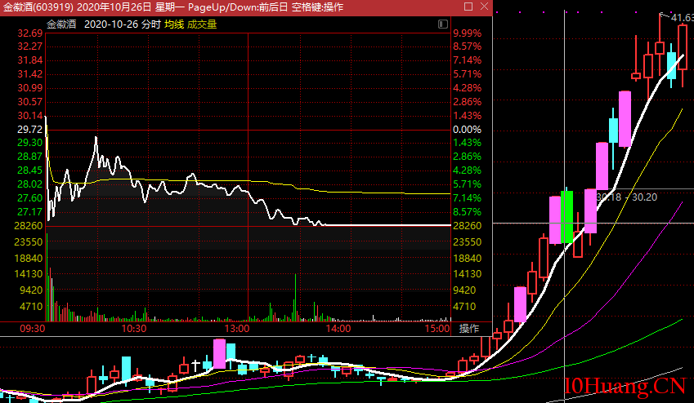Toggle the 均线 average line display

pyautogui.click(x=173, y=24)
